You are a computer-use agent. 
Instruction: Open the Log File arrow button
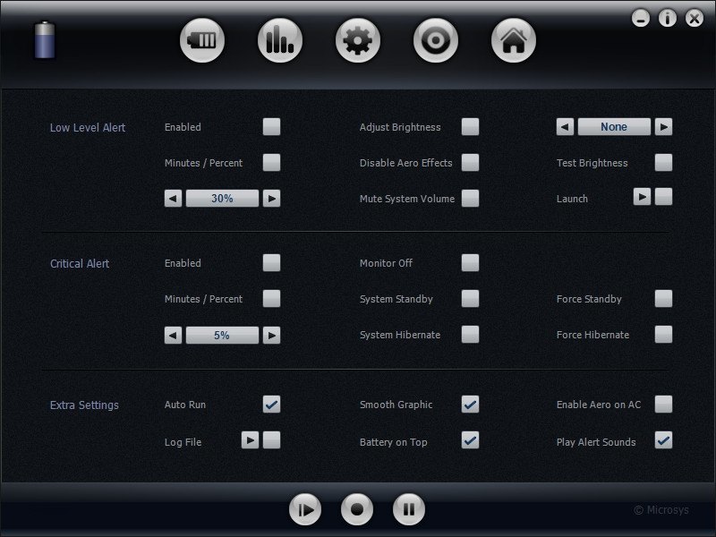(251, 440)
